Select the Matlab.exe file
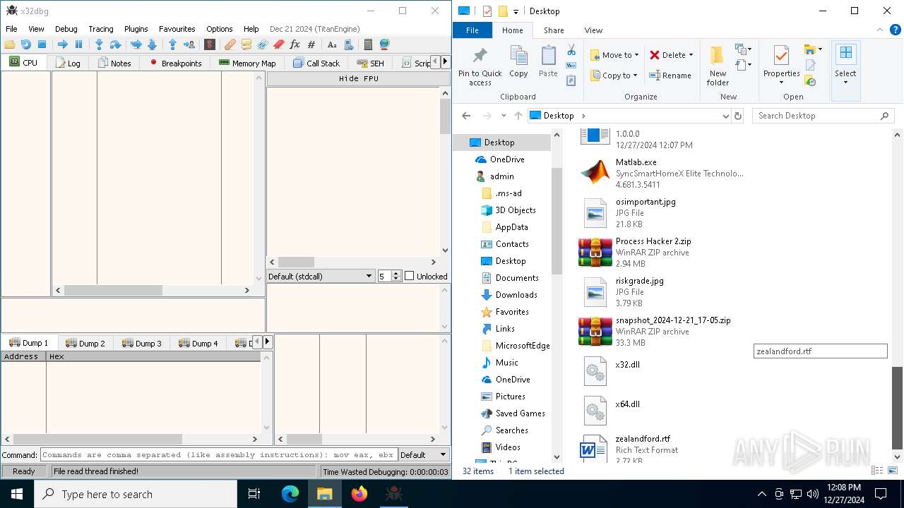The height and width of the screenshot is (508, 904). tap(661, 173)
